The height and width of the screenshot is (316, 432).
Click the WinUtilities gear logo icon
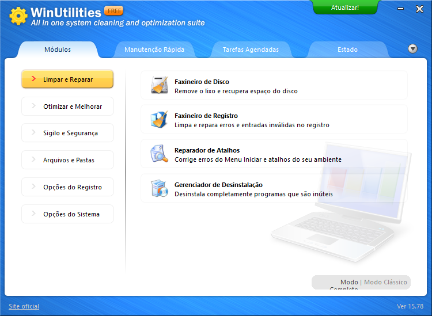(x=18, y=16)
